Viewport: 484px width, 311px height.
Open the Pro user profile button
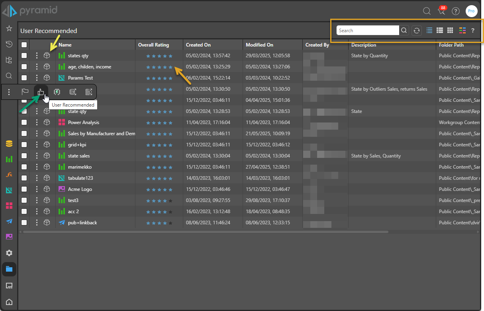click(471, 11)
